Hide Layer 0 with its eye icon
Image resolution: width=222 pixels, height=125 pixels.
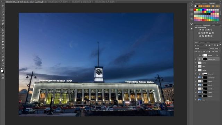point(196,100)
